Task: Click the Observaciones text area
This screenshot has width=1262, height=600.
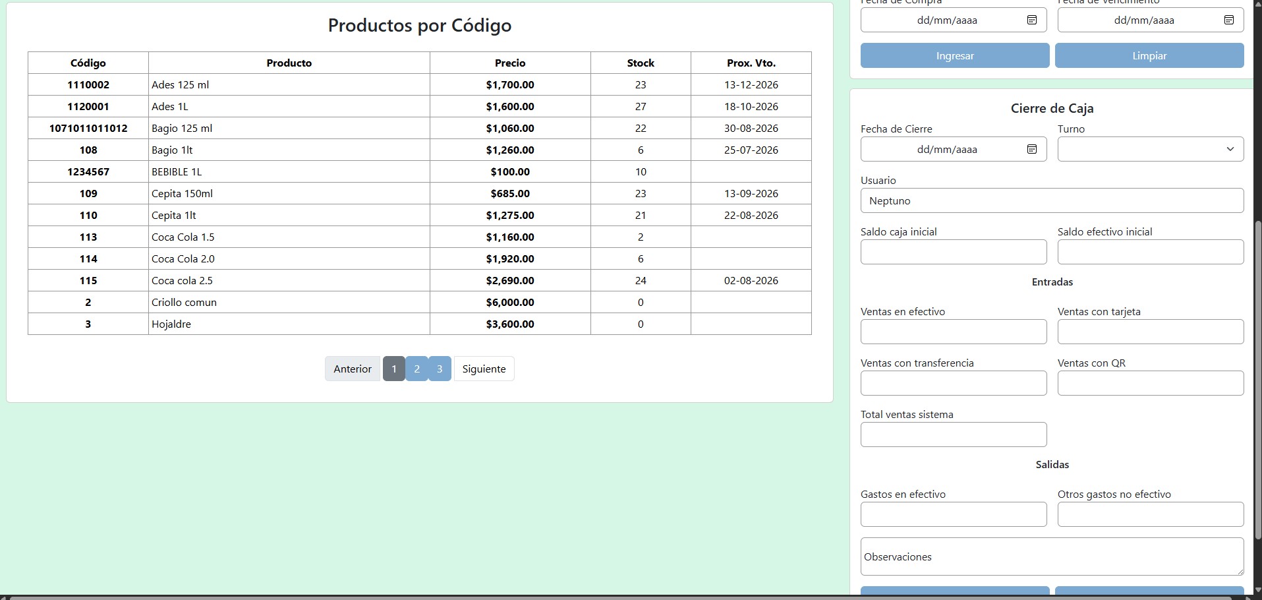Action: pos(1052,556)
